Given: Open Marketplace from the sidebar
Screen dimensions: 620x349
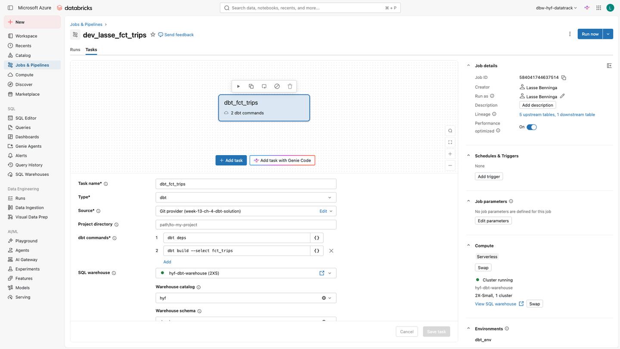Looking at the screenshot, I should [32, 94].
